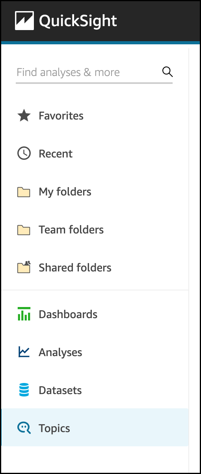Open the Favorites section label
This screenshot has height=474, width=201.
tap(61, 116)
